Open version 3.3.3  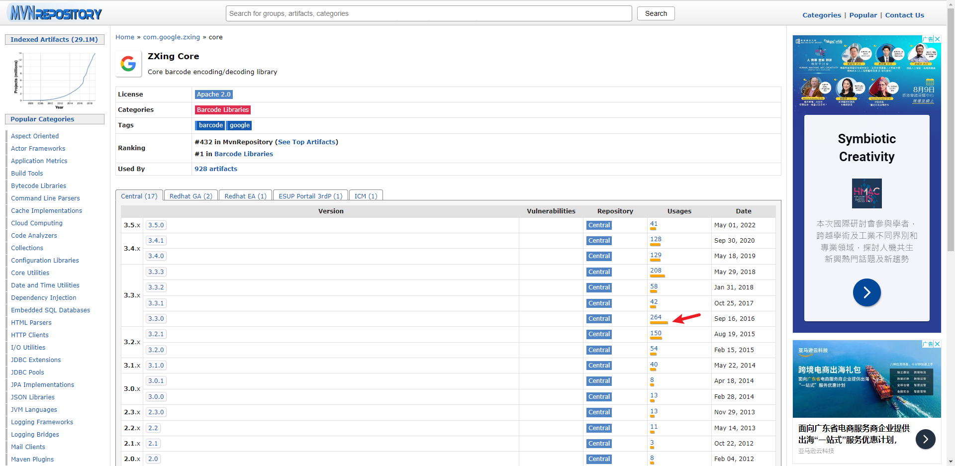pos(156,272)
